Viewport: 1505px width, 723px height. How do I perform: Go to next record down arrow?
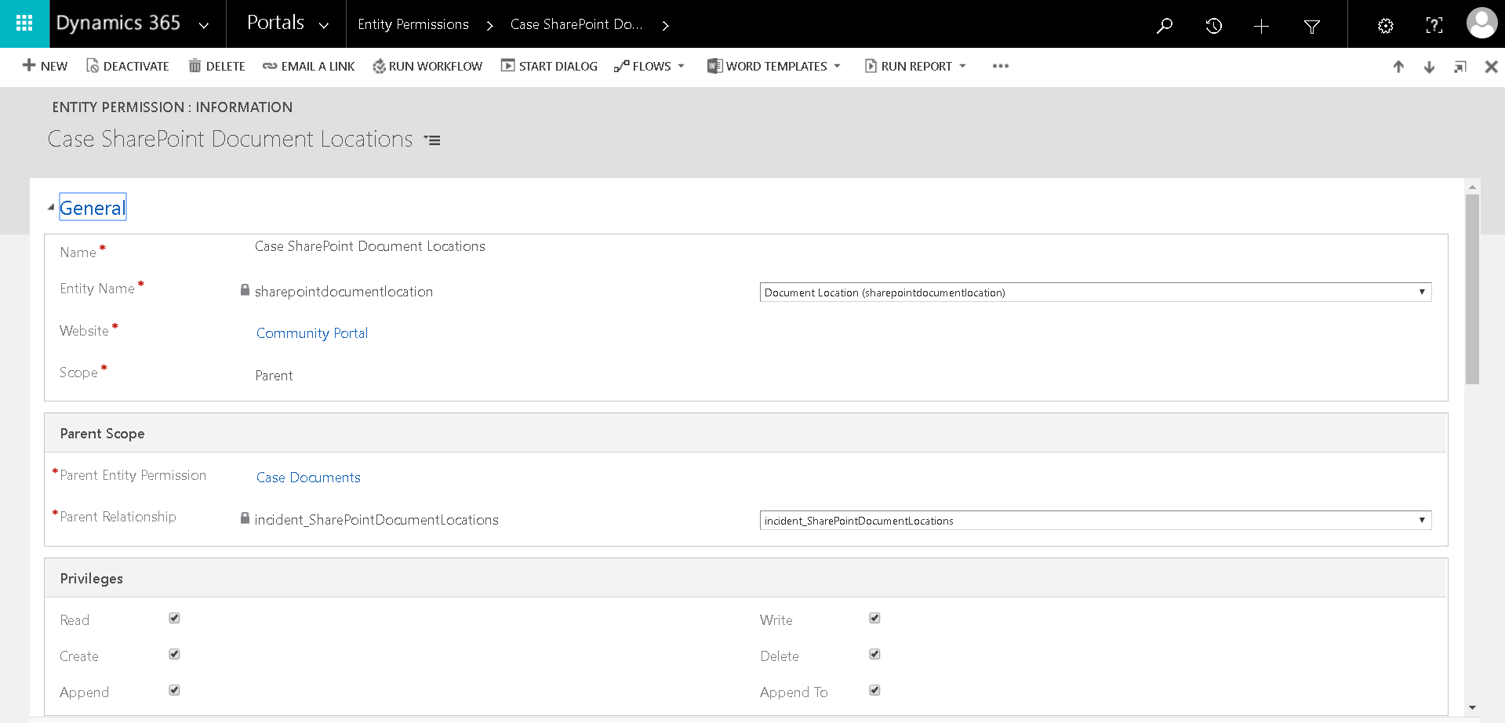(x=1429, y=67)
